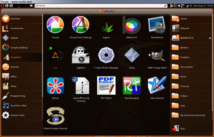
Task: Open the Pictures folder
Action: [x=192, y=86]
